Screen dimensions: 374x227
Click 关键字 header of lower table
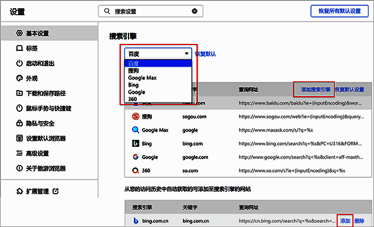point(190,208)
